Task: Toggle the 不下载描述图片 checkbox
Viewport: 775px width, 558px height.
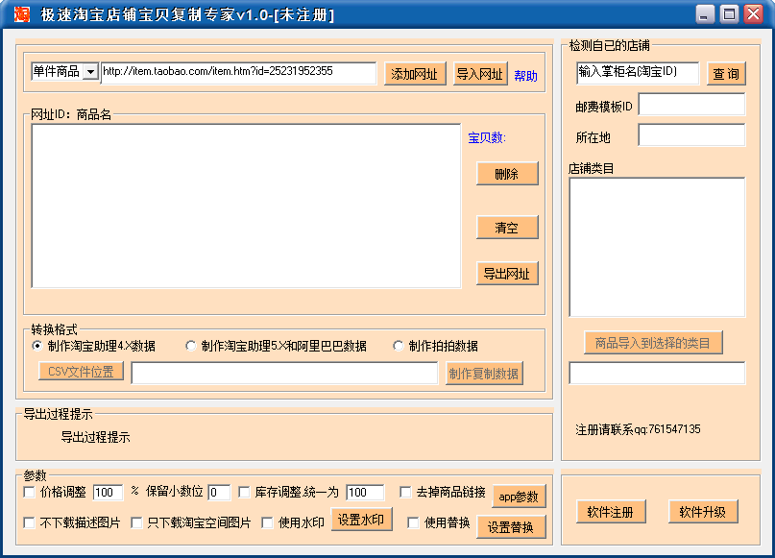Action: tap(29, 522)
